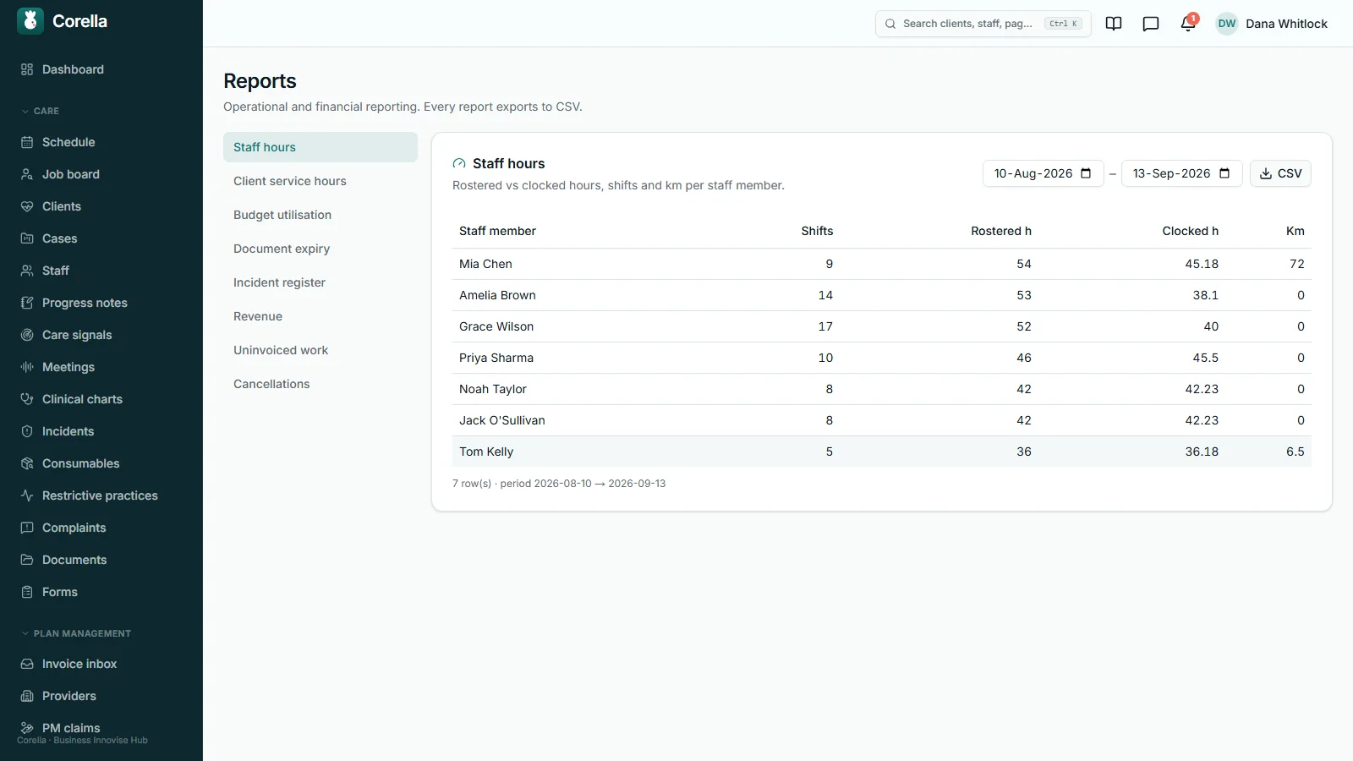Open the Cancellations report
Screen dimensions: 1353x761
coord(320,384)
